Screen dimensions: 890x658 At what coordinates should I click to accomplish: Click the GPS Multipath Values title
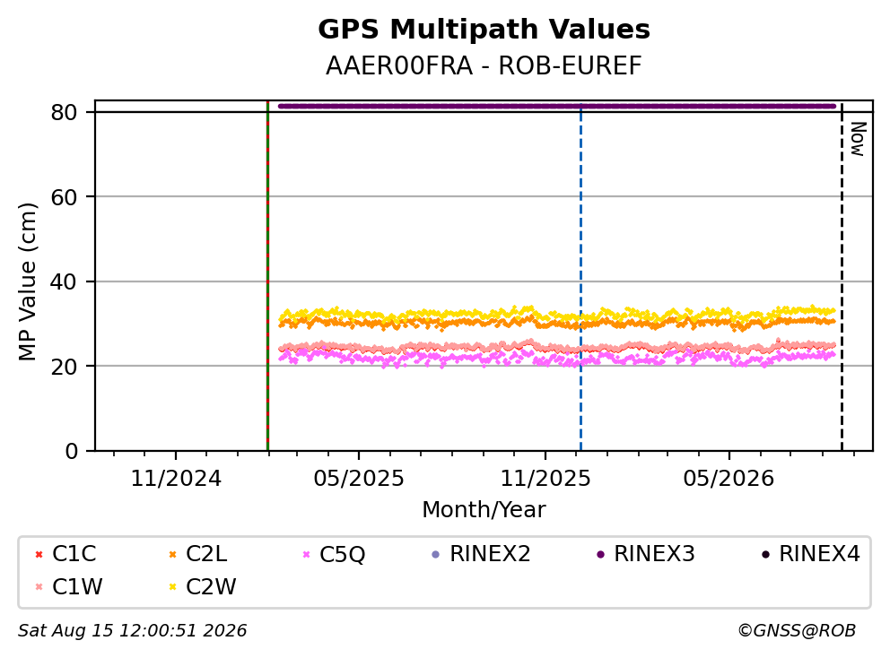pyautogui.click(x=484, y=29)
